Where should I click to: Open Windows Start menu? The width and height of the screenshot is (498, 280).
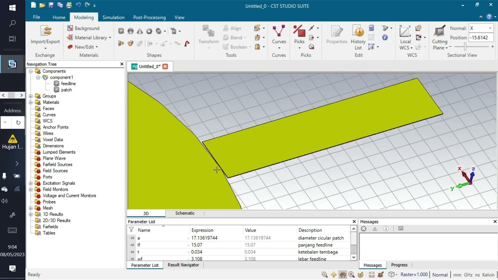(12, 8)
